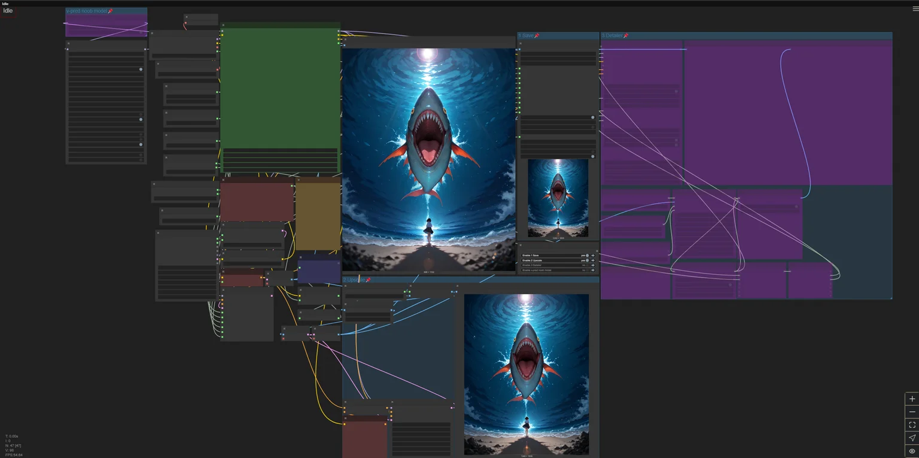Jump to 3 Detailer group via arrow button
Image resolution: width=919 pixels, height=458 pixels.
tap(593, 265)
